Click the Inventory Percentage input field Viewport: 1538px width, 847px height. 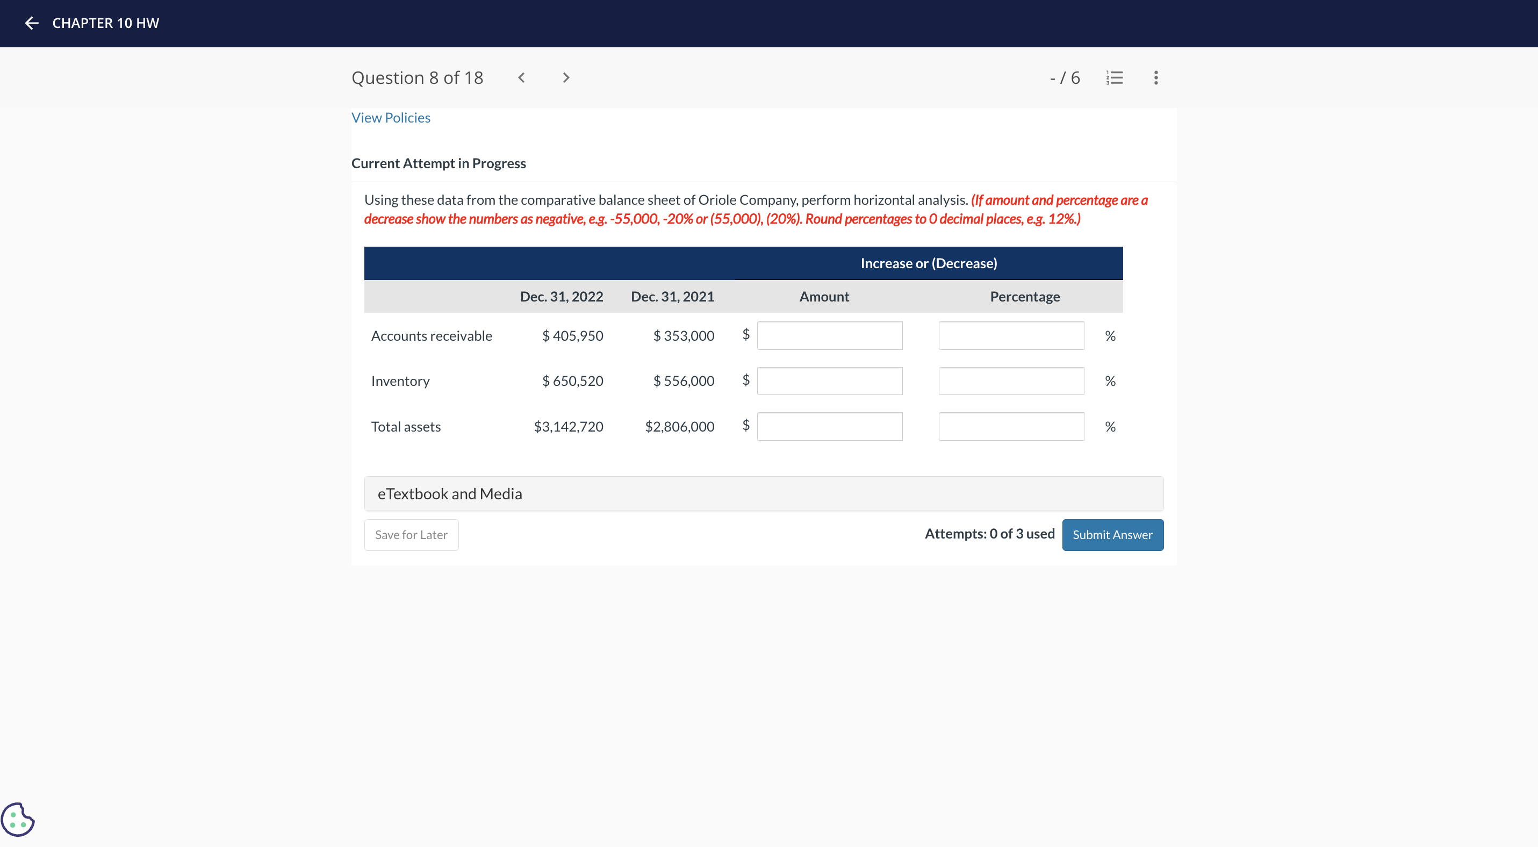1010,381
